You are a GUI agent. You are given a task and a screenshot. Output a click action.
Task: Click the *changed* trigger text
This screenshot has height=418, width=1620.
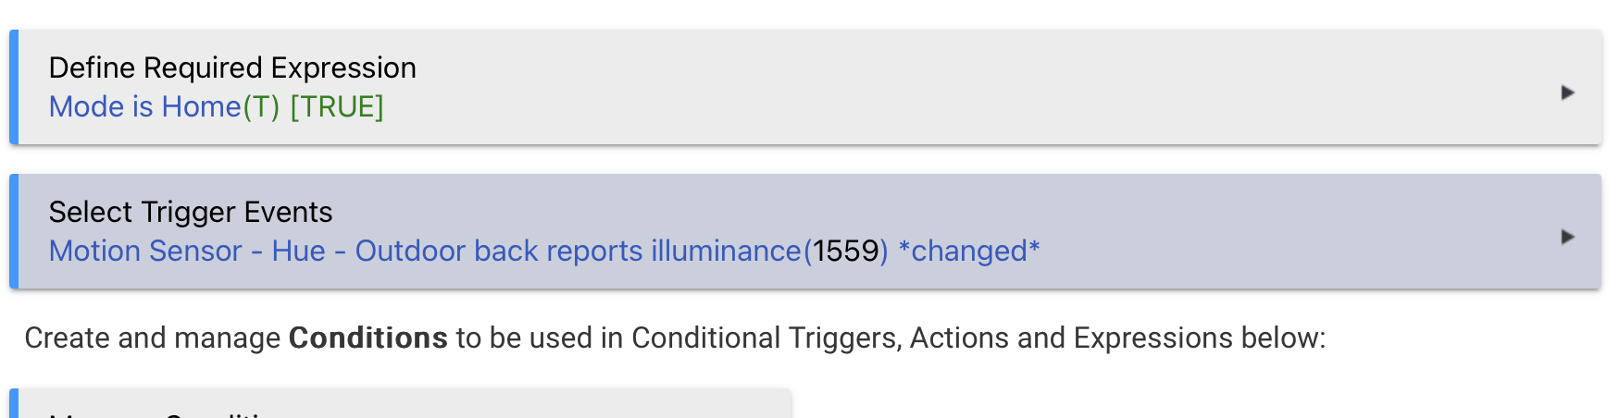(969, 252)
